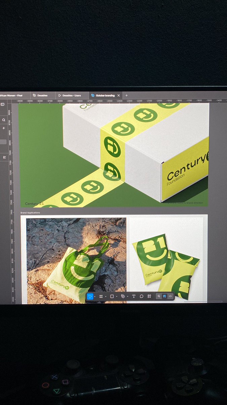Add a new page with plus icon
Image resolution: width=227 pixels, height=405 pixels.
(4, 128)
